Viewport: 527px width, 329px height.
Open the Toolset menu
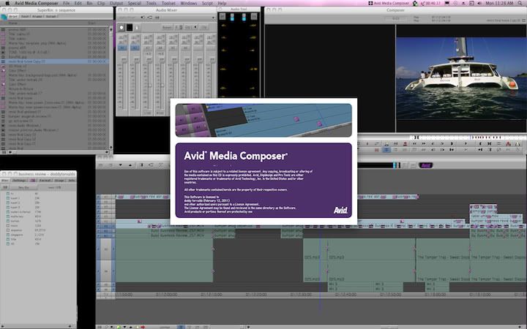[x=168, y=3]
